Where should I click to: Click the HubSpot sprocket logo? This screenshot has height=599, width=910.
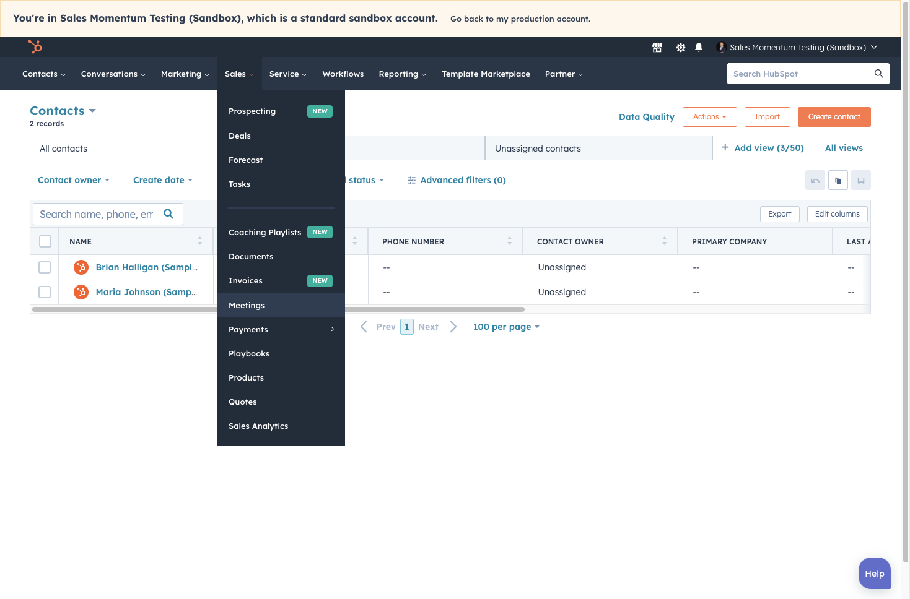coord(35,46)
